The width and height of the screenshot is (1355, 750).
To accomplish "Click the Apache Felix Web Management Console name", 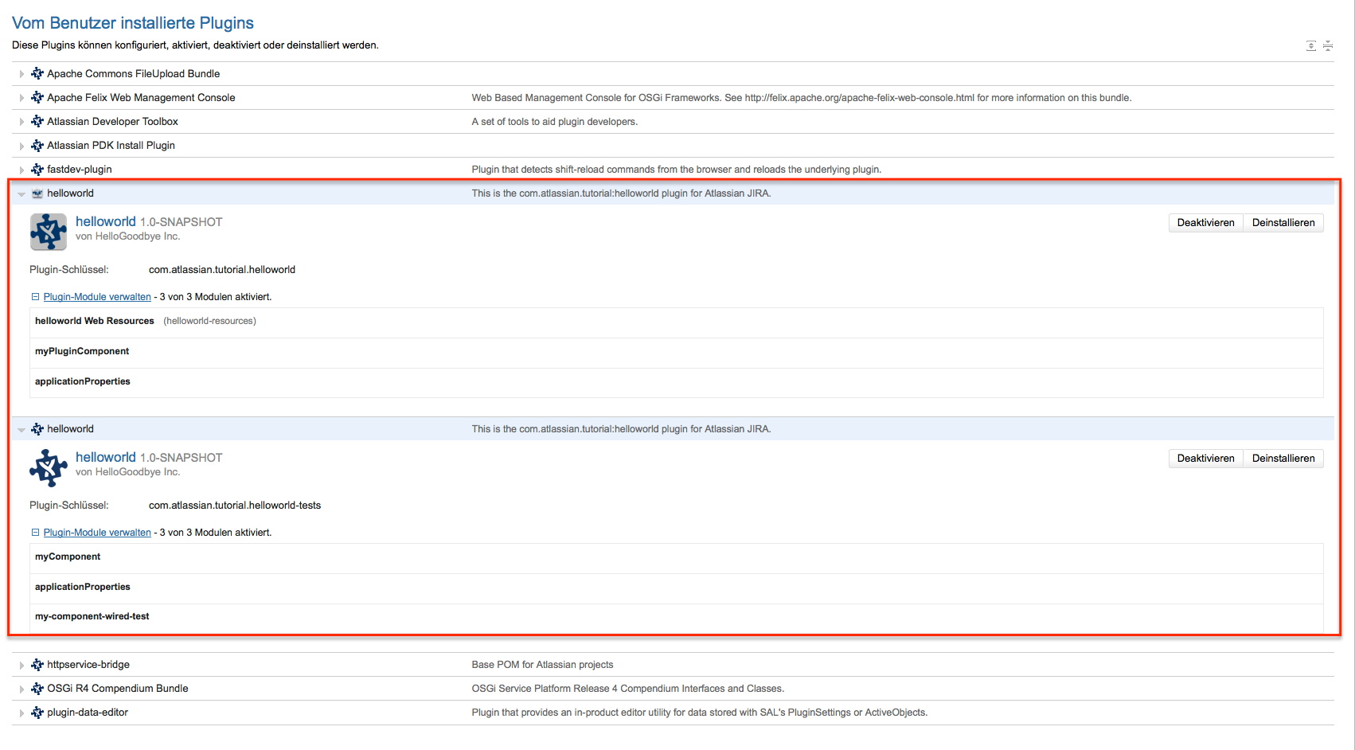I will click(141, 97).
